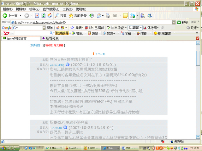The width and height of the screenshot is (202, 151).
Task: Open the history clock icon
Action: tap(92, 16)
